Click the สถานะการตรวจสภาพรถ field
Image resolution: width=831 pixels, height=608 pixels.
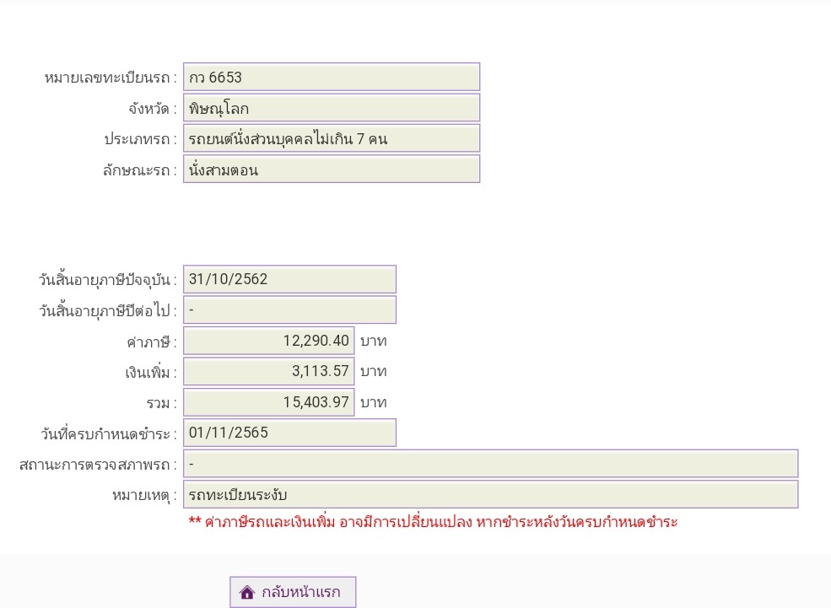(x=491, y=464)
